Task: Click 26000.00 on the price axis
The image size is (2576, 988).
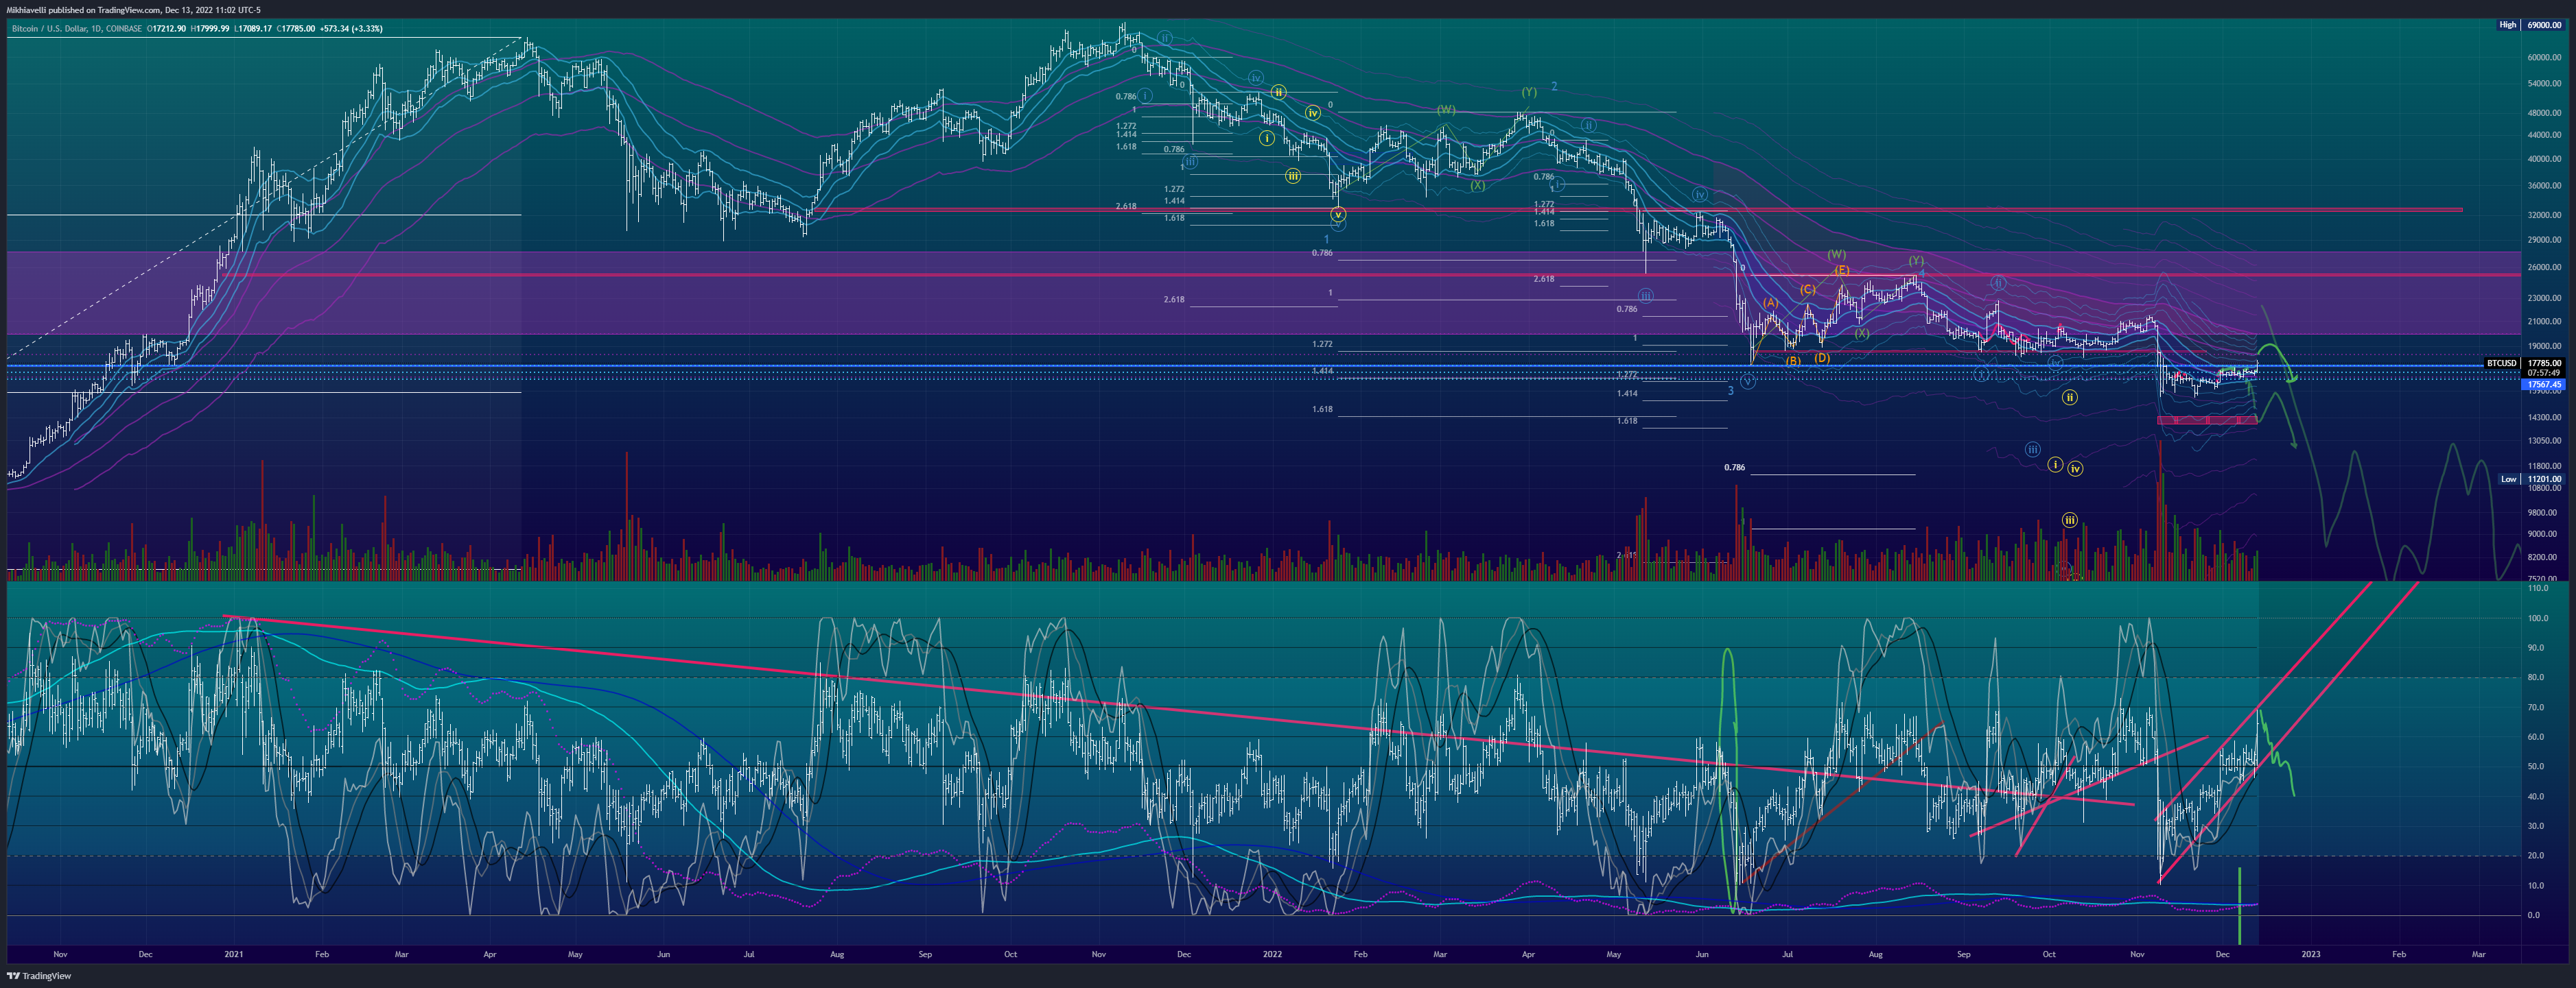Action: [2545, 267]
